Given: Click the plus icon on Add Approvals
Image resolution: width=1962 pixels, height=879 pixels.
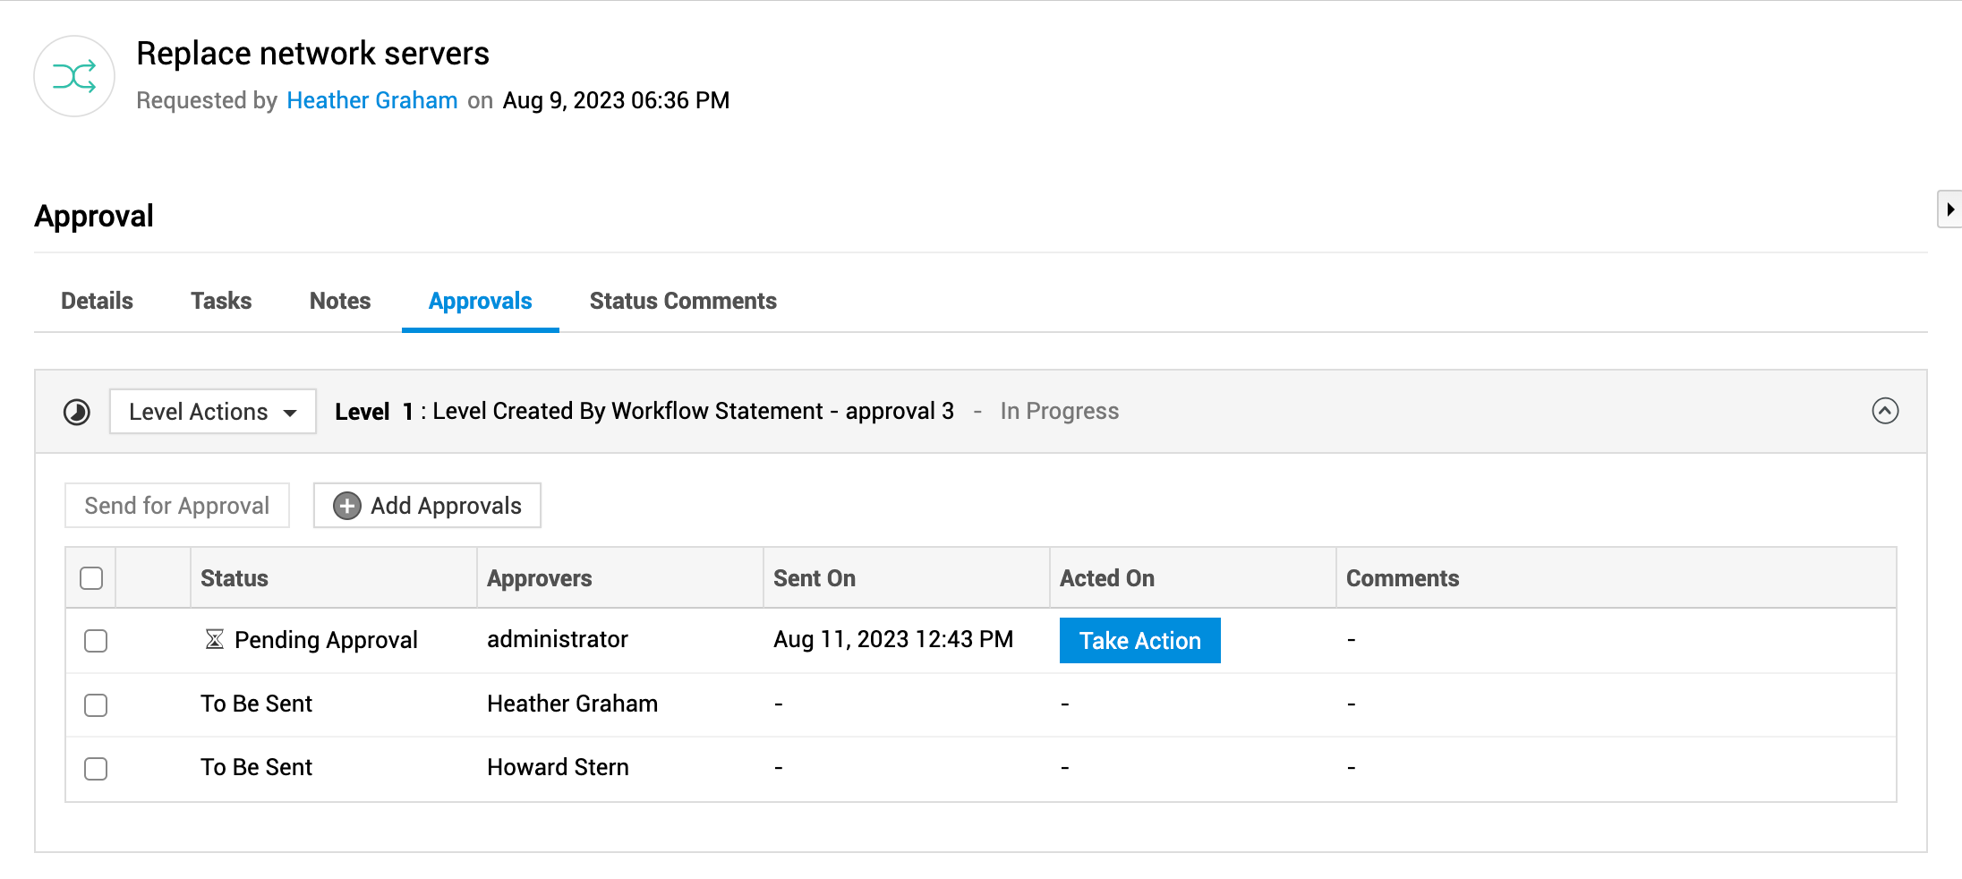Looking at the screenshot, I should (347, 506).
